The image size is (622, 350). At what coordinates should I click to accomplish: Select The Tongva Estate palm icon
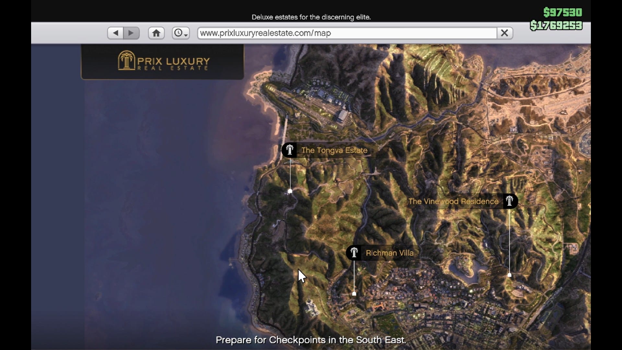(289, 150)
